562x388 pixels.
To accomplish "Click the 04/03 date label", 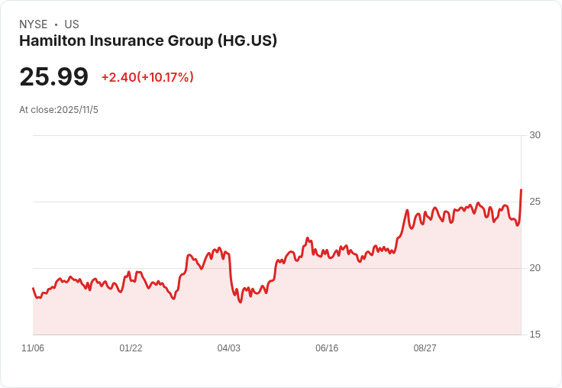I will click(x=228, y=348).
